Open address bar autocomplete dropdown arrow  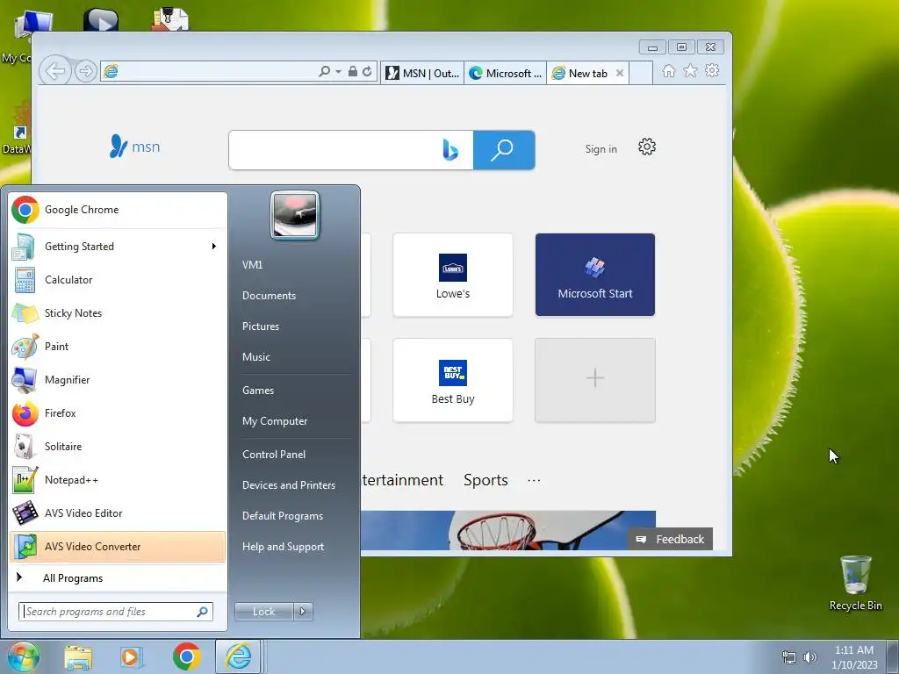pos(338,72)
